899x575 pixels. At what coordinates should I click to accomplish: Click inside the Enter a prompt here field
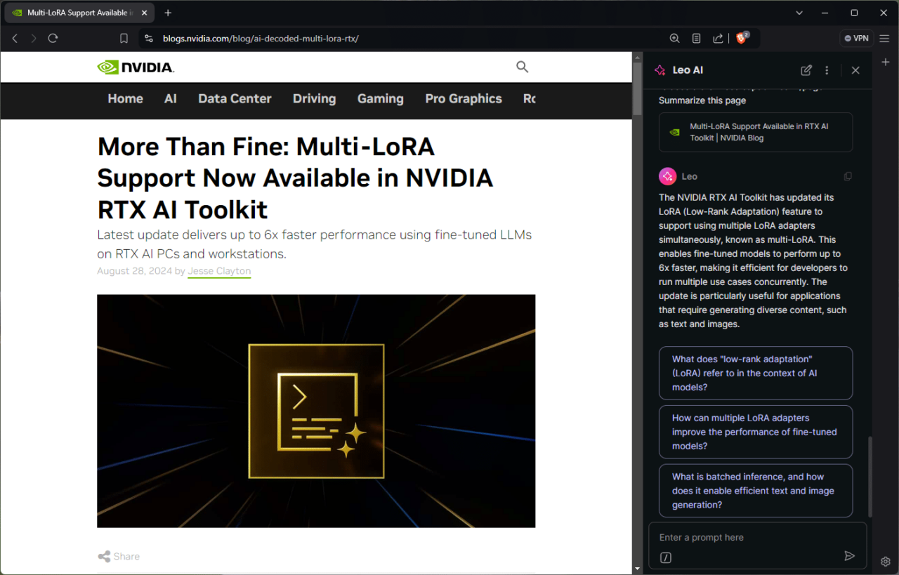(x=744, y=537)
